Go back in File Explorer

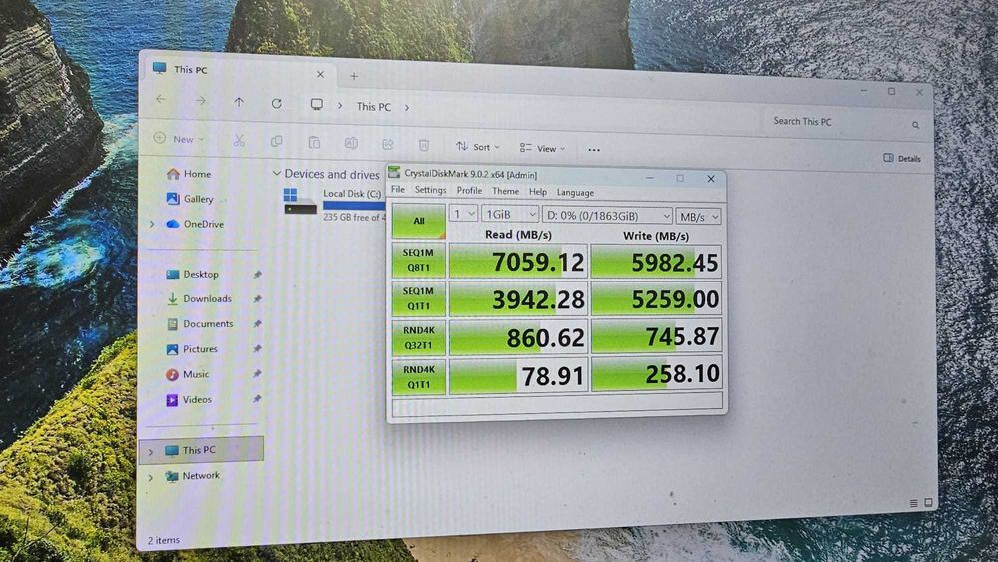click(x=161, y=99)
